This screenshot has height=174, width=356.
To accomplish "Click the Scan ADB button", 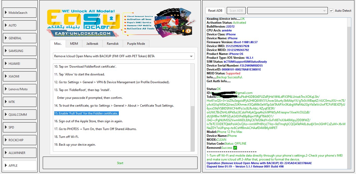I will pos(236,11).
